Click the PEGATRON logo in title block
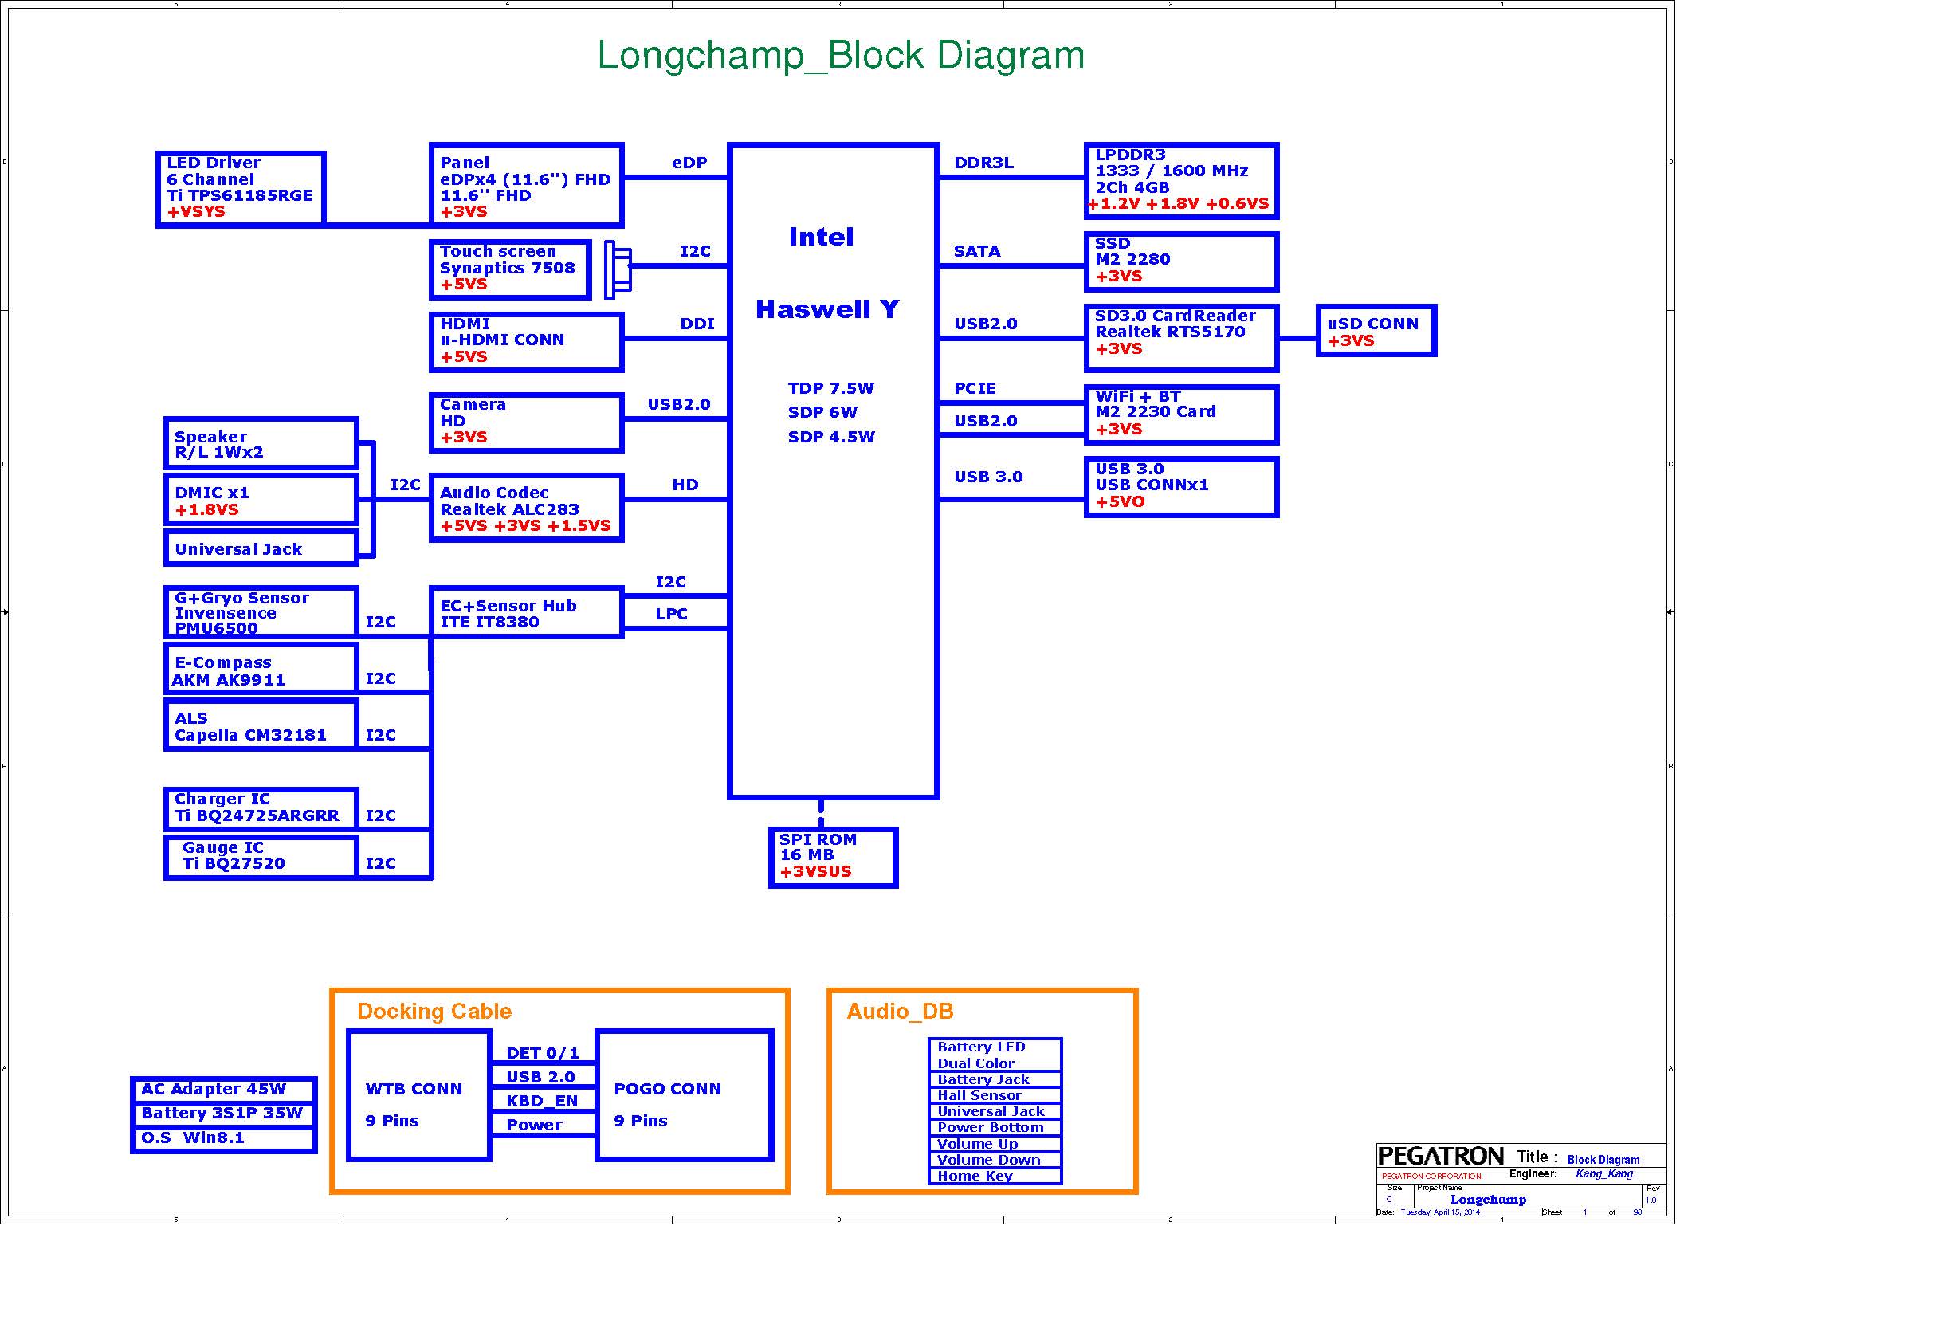The image size is (1939, 1332). tap(1440, 1156)
